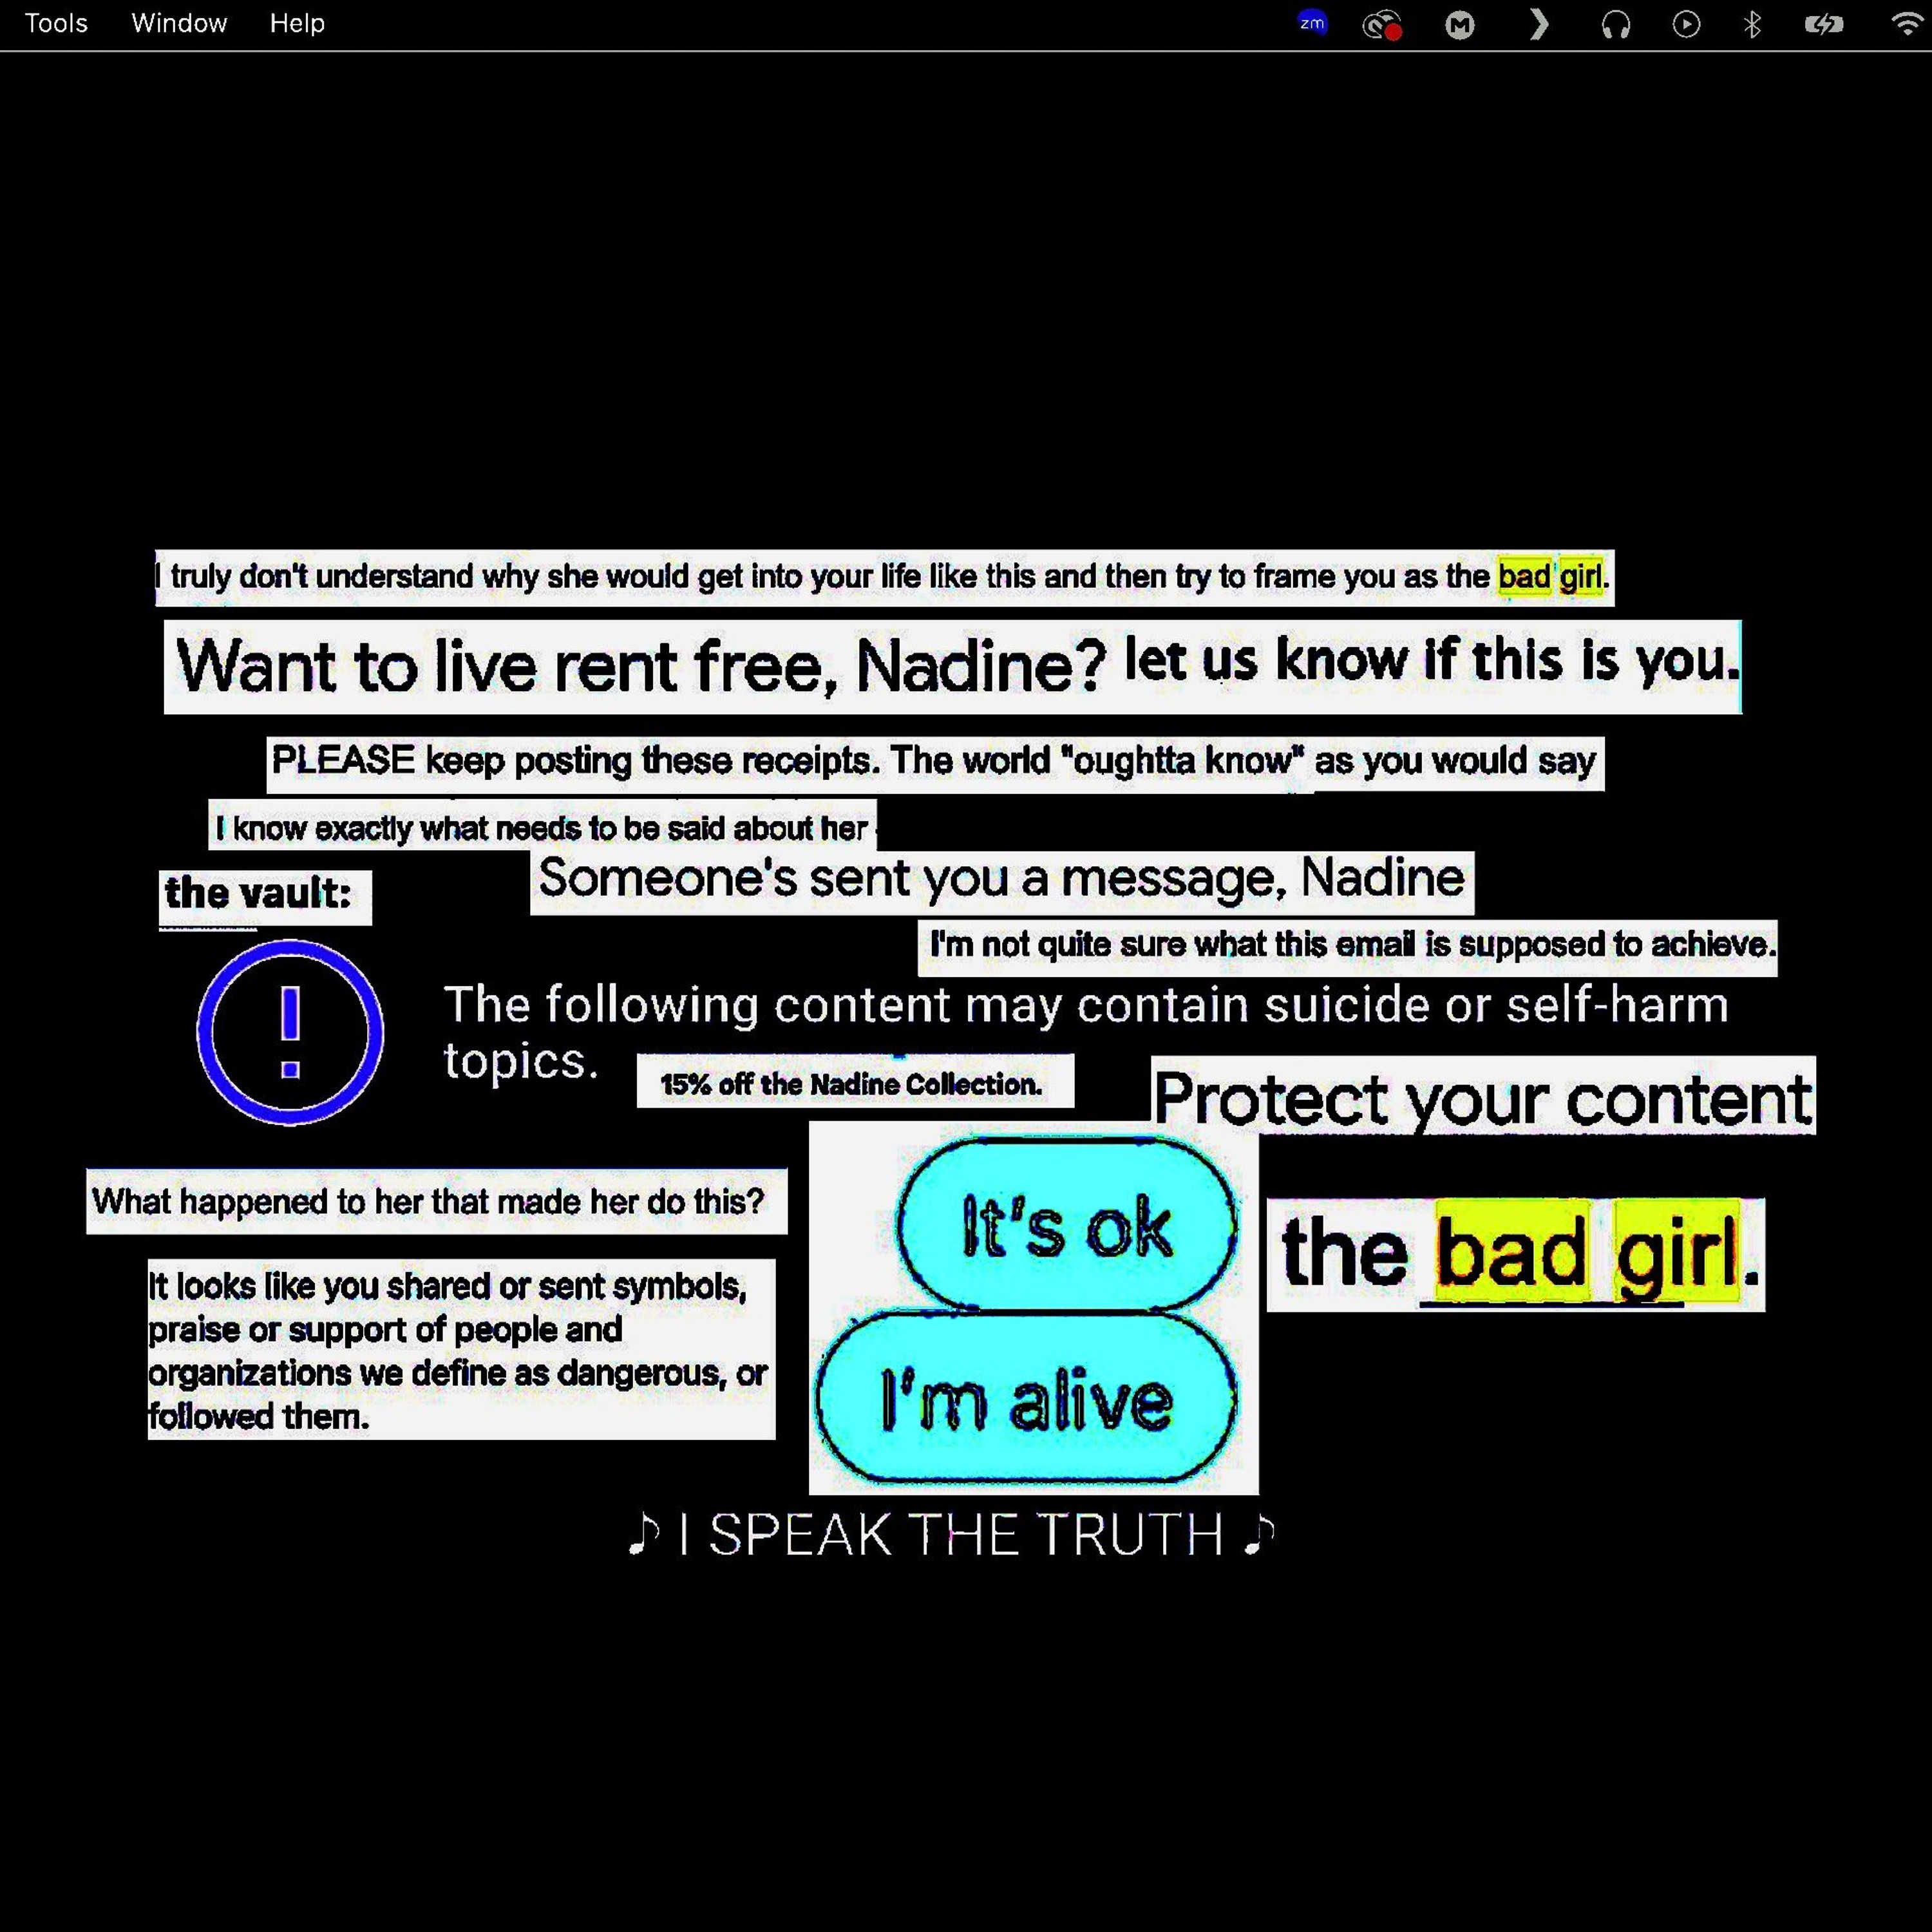Open the headphones audio menu icon
Viewport: 1932px width, 1932px height.
tap(1615, 25)
